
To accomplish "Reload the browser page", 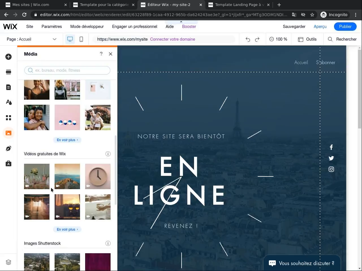I will 24,15.
